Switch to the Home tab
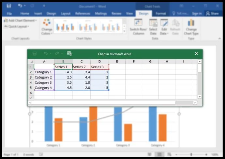This screenshot has width=225, height=159. (25, 14)
